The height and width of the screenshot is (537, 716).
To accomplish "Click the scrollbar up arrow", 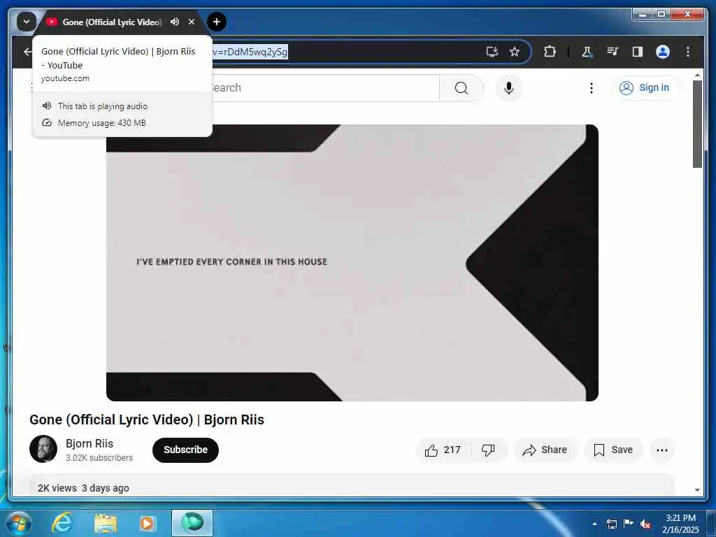I will pyautogui.click(x=697, y=74).
